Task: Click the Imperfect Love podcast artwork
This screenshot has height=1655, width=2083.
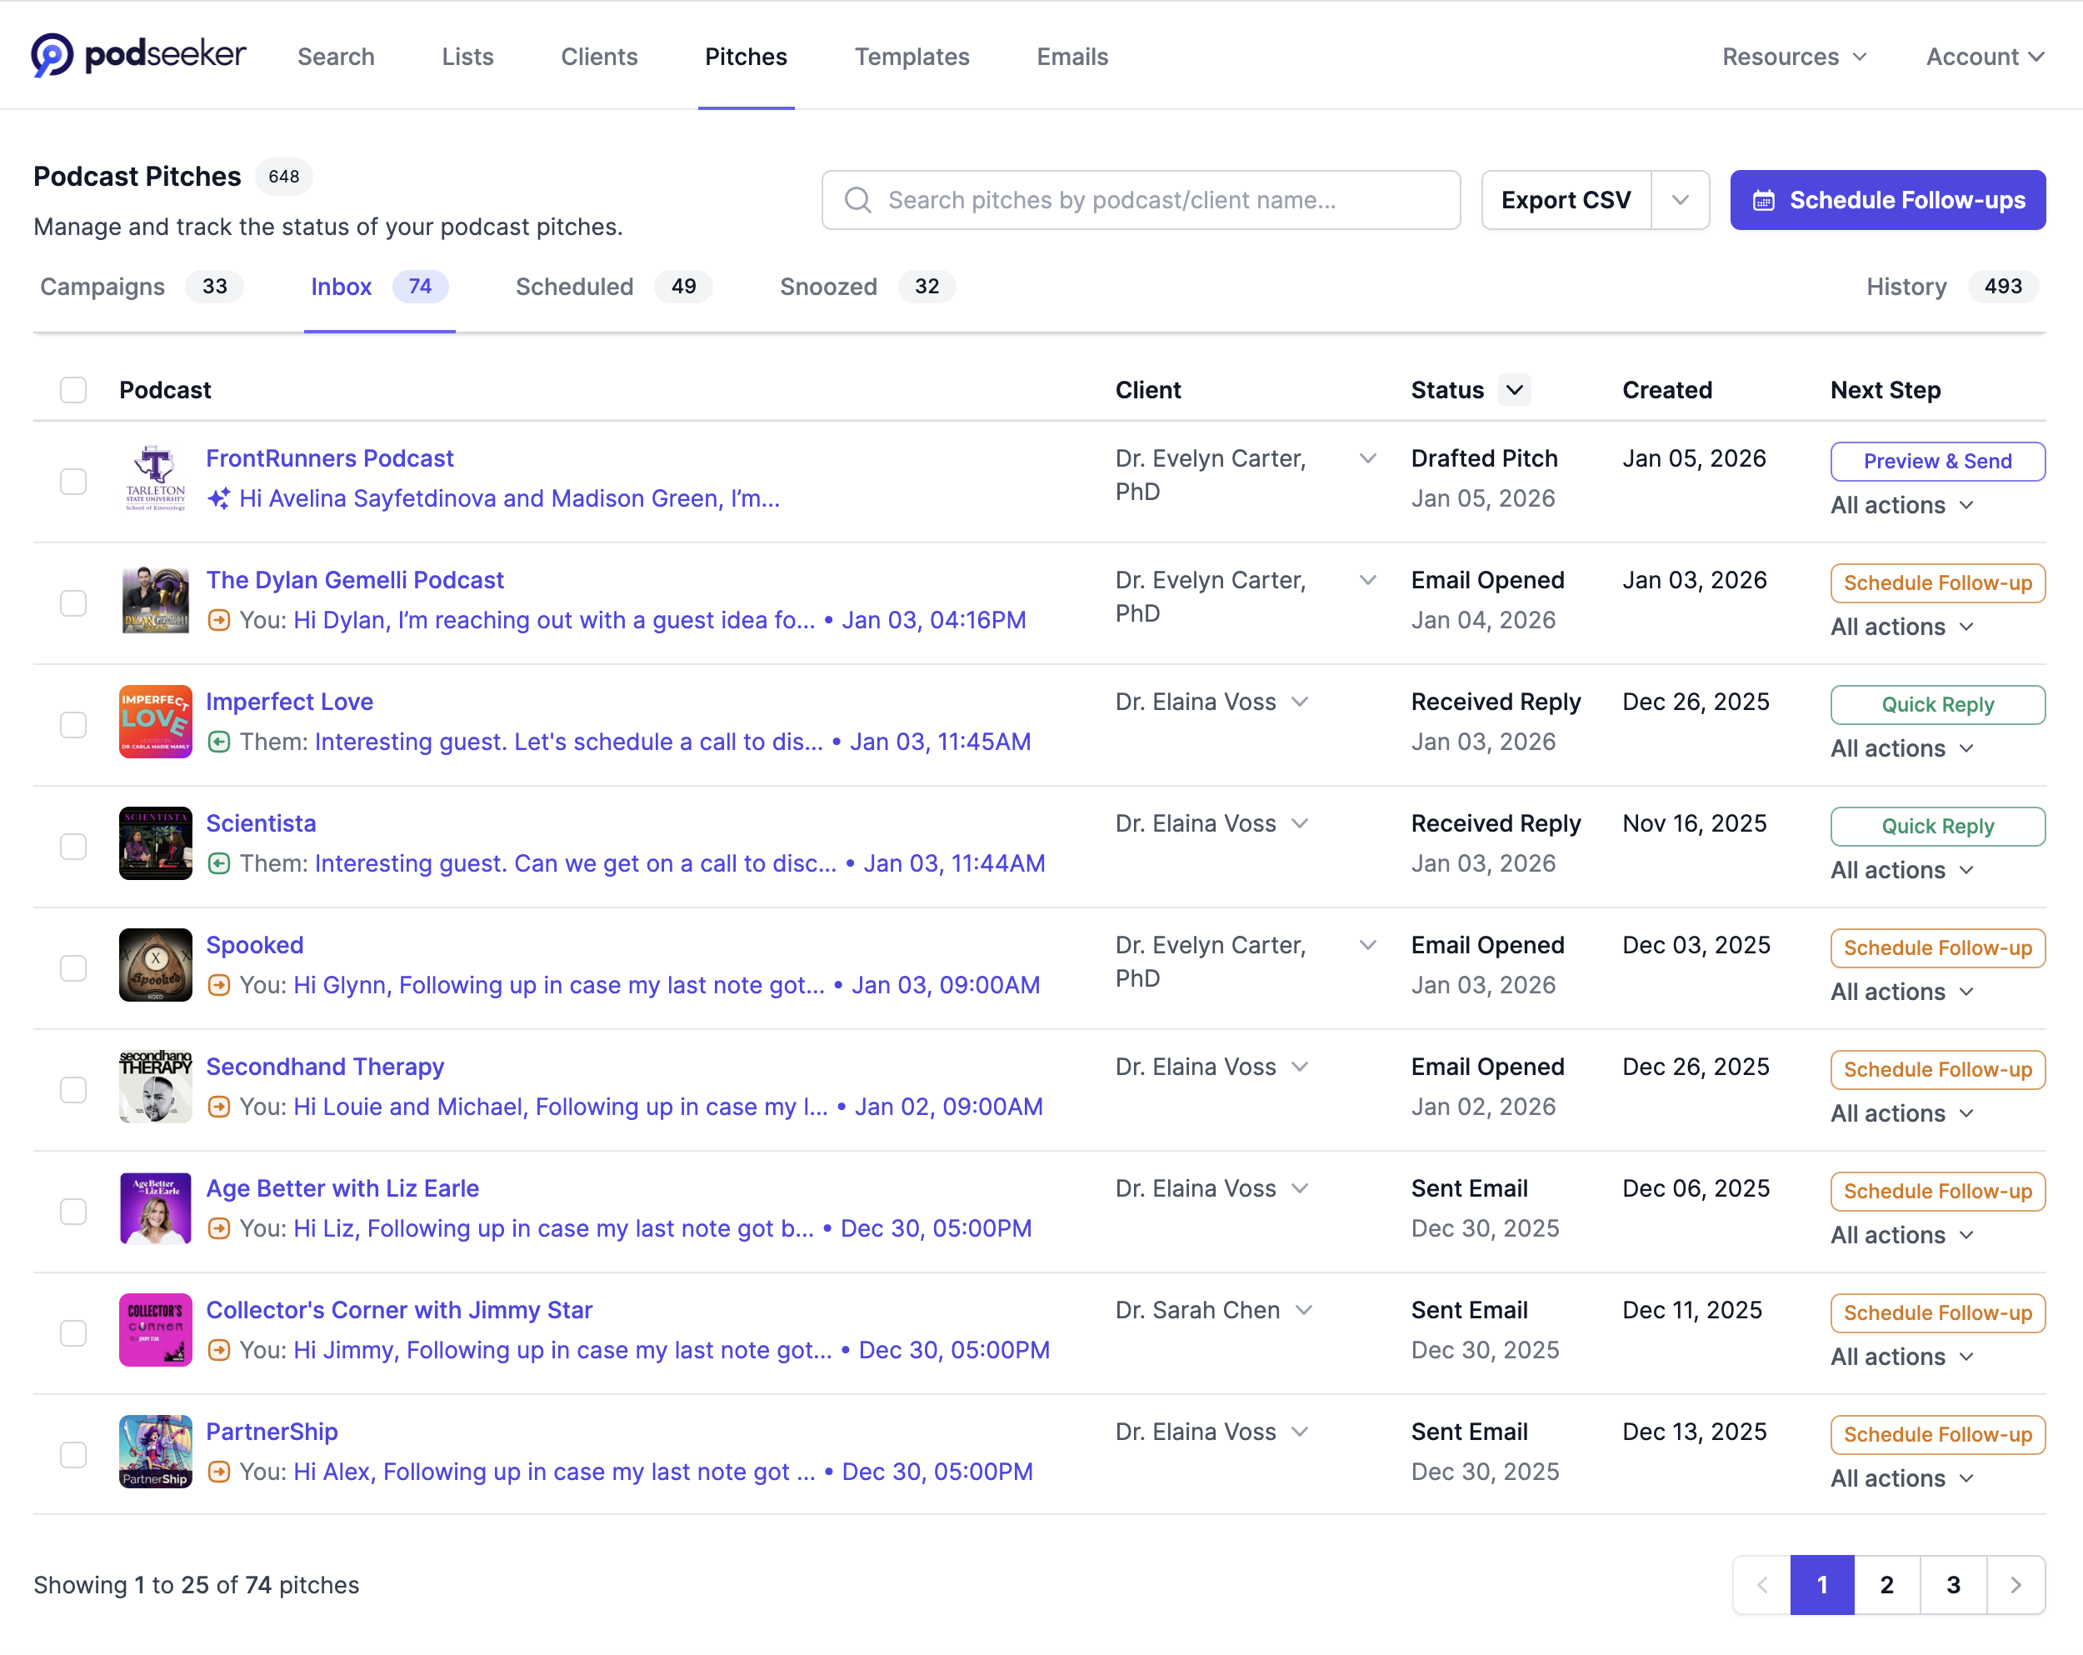Action: pos(156,722)
